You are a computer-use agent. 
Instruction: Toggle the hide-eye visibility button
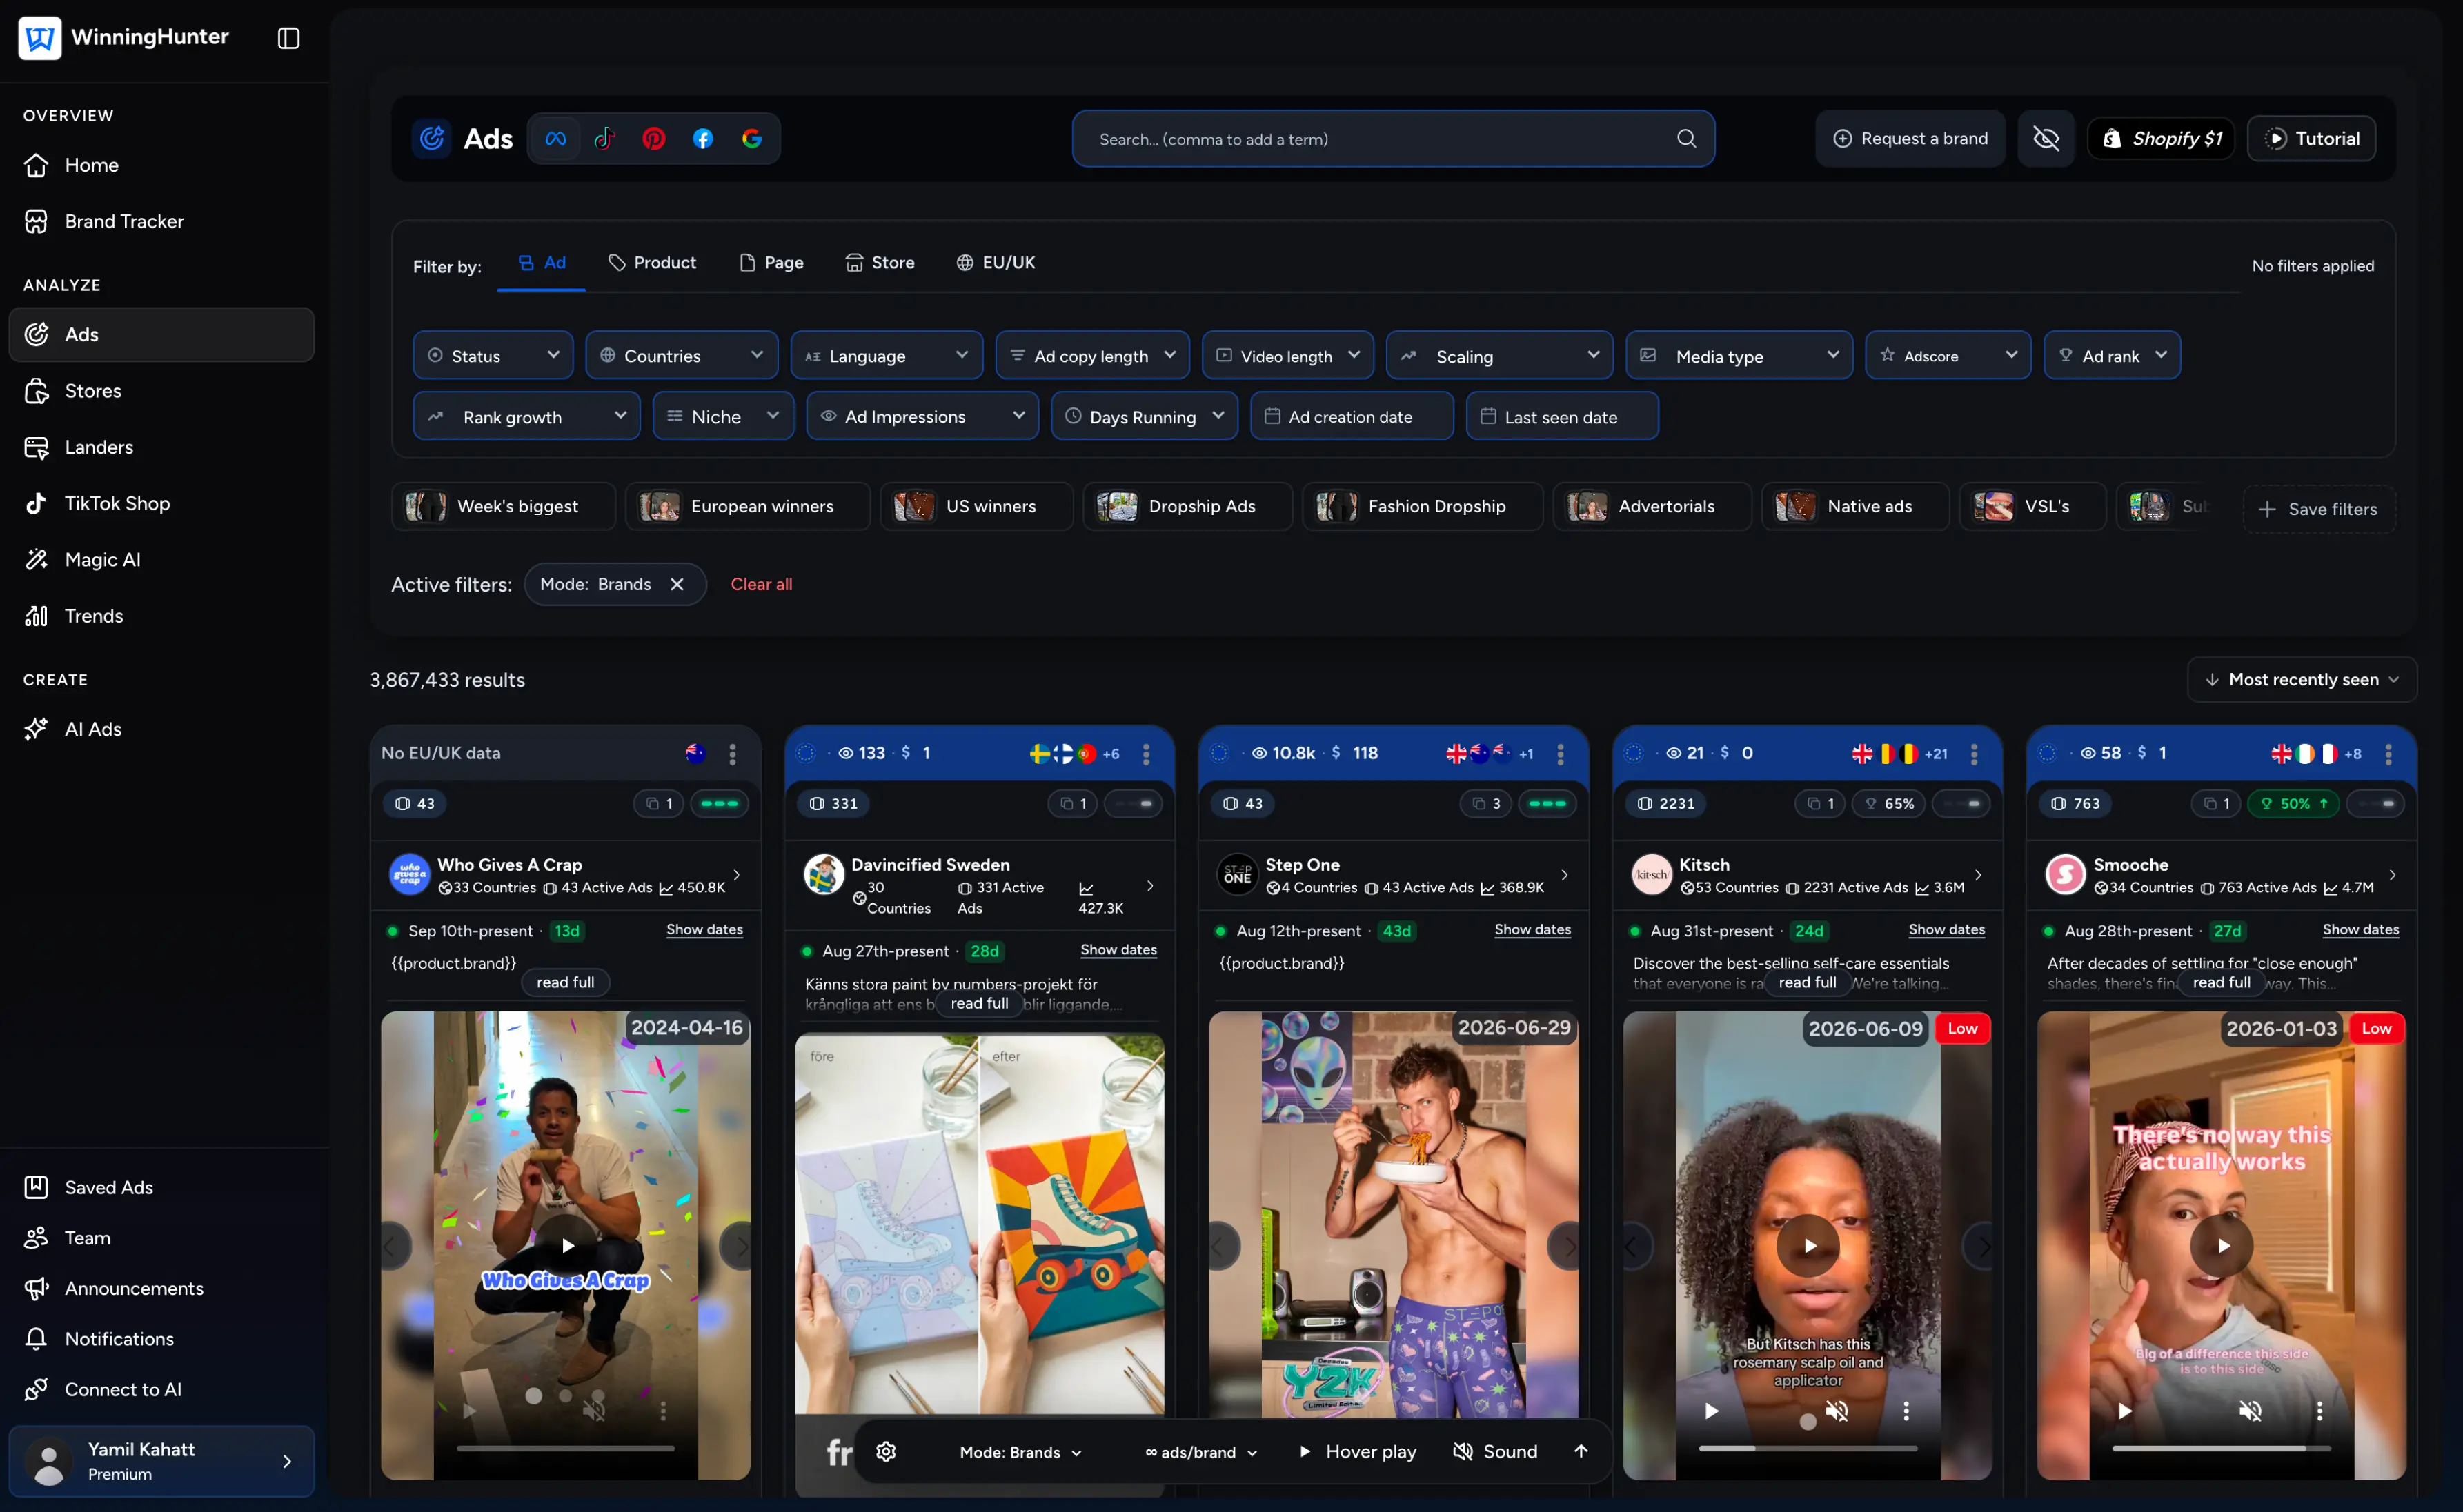[2046, 139]
